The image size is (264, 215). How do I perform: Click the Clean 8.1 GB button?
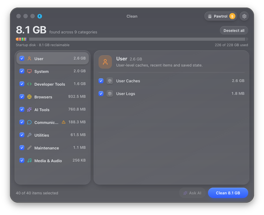tap(228, 193)
